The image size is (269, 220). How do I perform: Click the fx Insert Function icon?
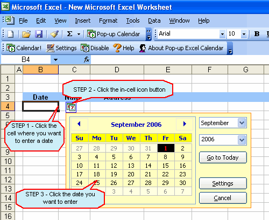[x=87, y=59]
